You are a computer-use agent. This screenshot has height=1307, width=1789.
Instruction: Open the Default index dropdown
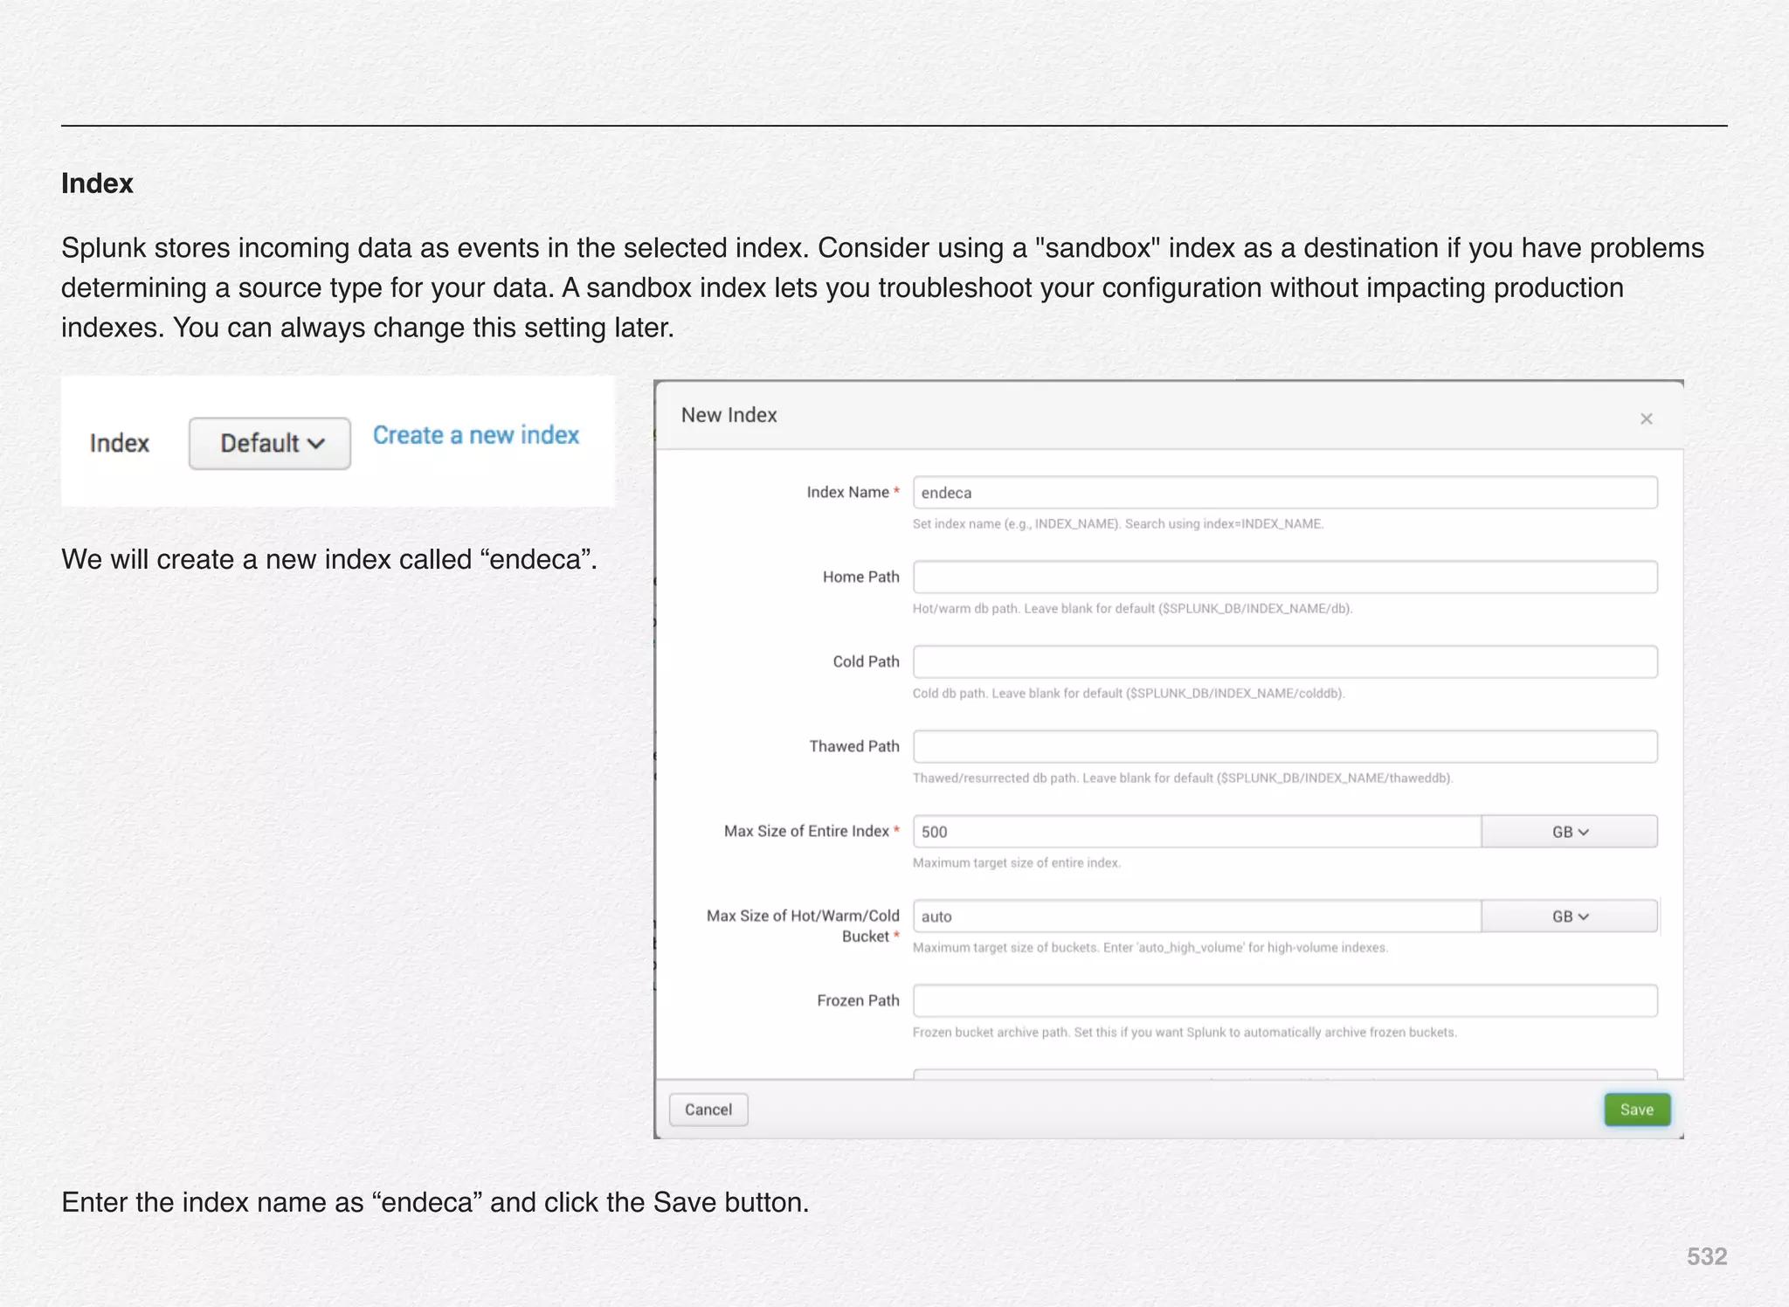(x=270, y=443)
